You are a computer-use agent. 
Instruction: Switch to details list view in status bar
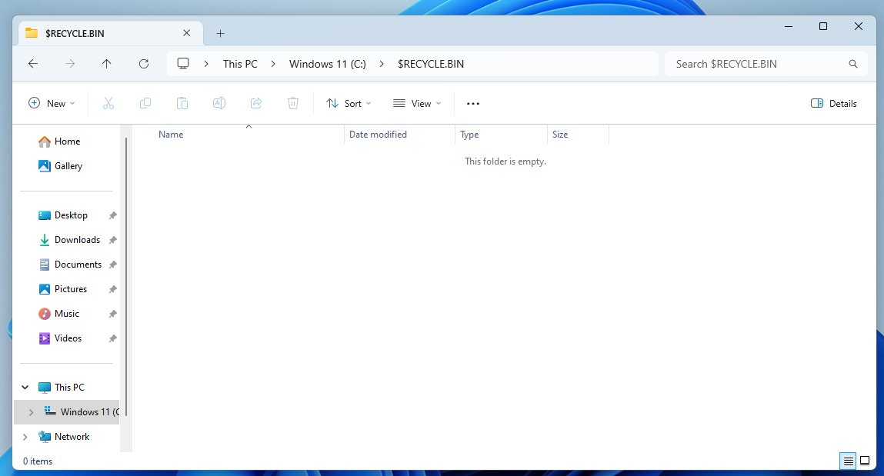click(848, 461)
